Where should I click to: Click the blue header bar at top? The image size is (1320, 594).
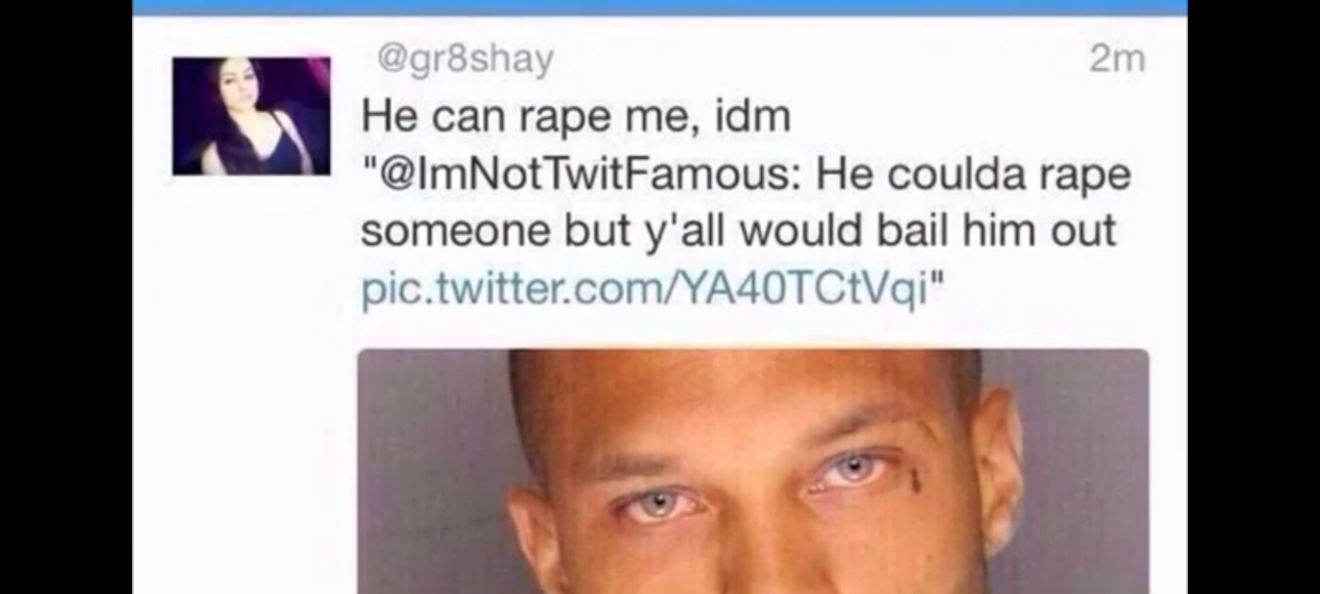pyautogui.click(x=660, y=7)
